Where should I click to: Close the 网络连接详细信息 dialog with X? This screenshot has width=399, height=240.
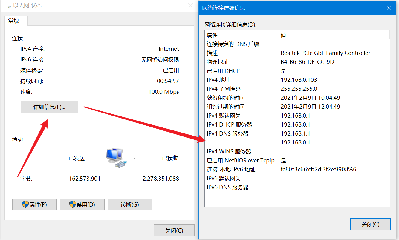(389, 8)
